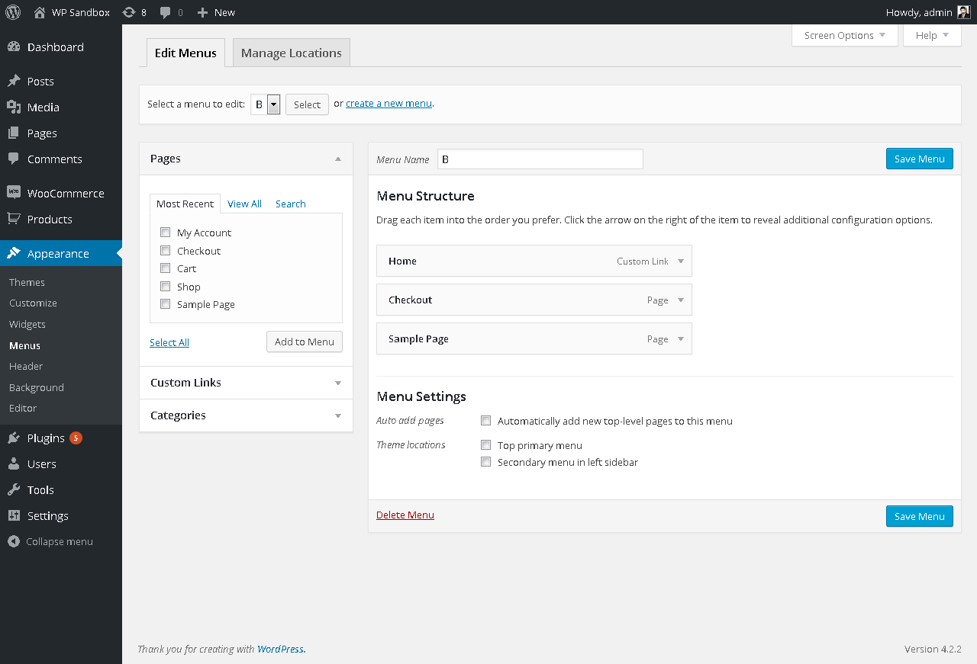The image size is (977, 664).
Task: Click the Posts pushpin icon
Action: 14,81
